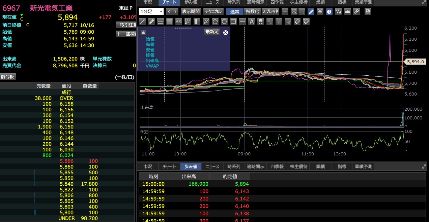This screenshot has width=429, height=222.
Task: Select the single horizontal line tool
Action: [242, 22]
